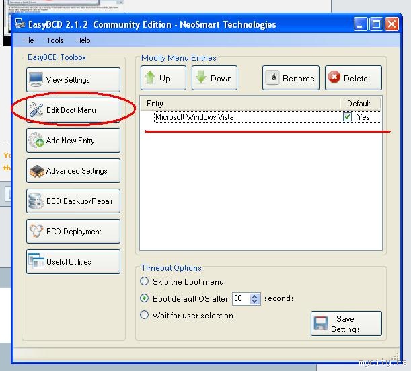Screen dimensions: 411x371
Task: Move selected entry Down
Action: click(215, 78)
